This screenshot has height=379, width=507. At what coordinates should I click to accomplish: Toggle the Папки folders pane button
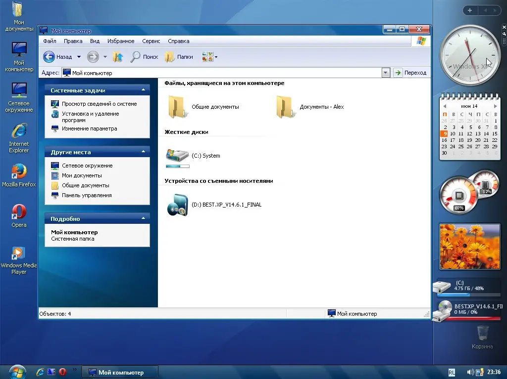point(179,57)
